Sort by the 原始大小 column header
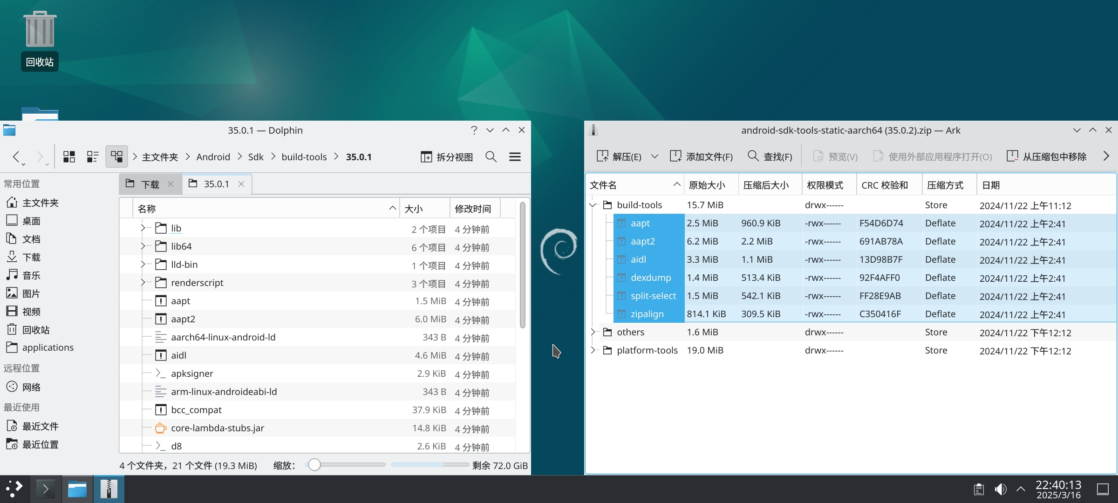The image size is (1118, 503). tap(707, 185)
